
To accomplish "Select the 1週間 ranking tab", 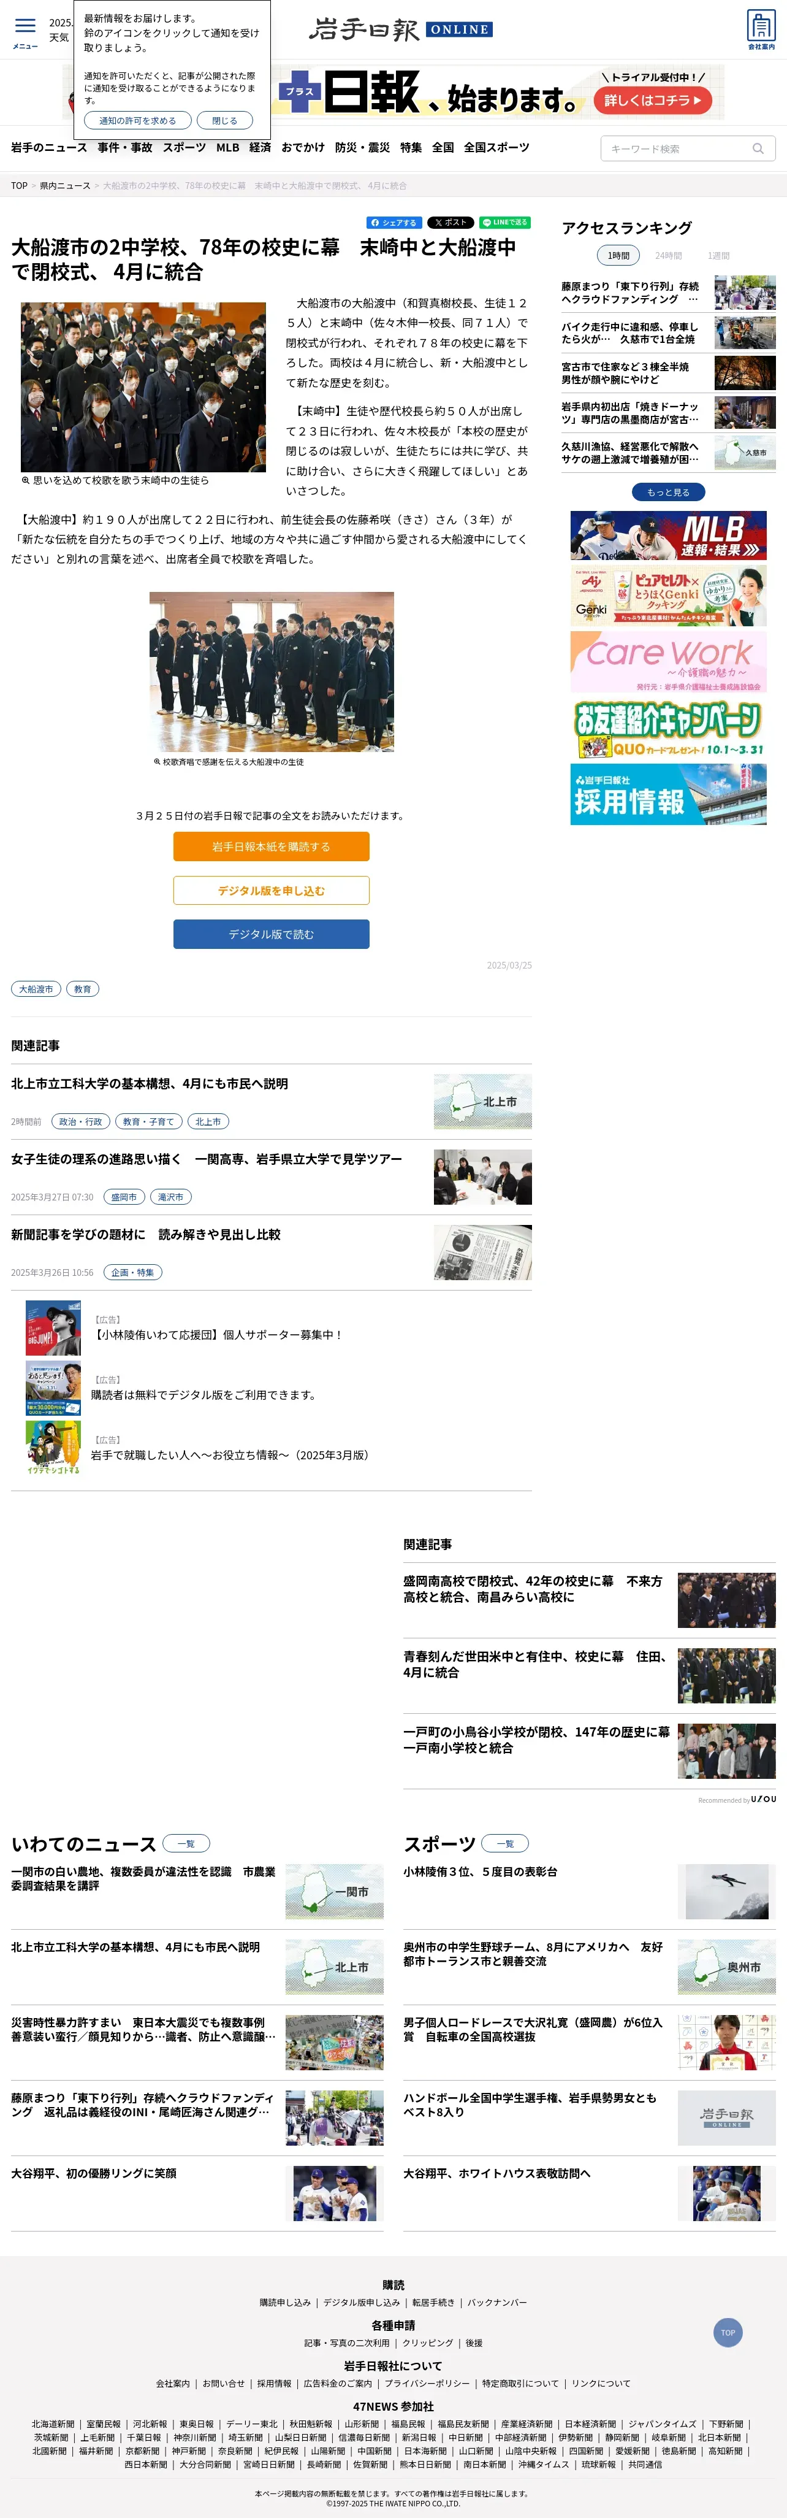I will tap(718, 255).
